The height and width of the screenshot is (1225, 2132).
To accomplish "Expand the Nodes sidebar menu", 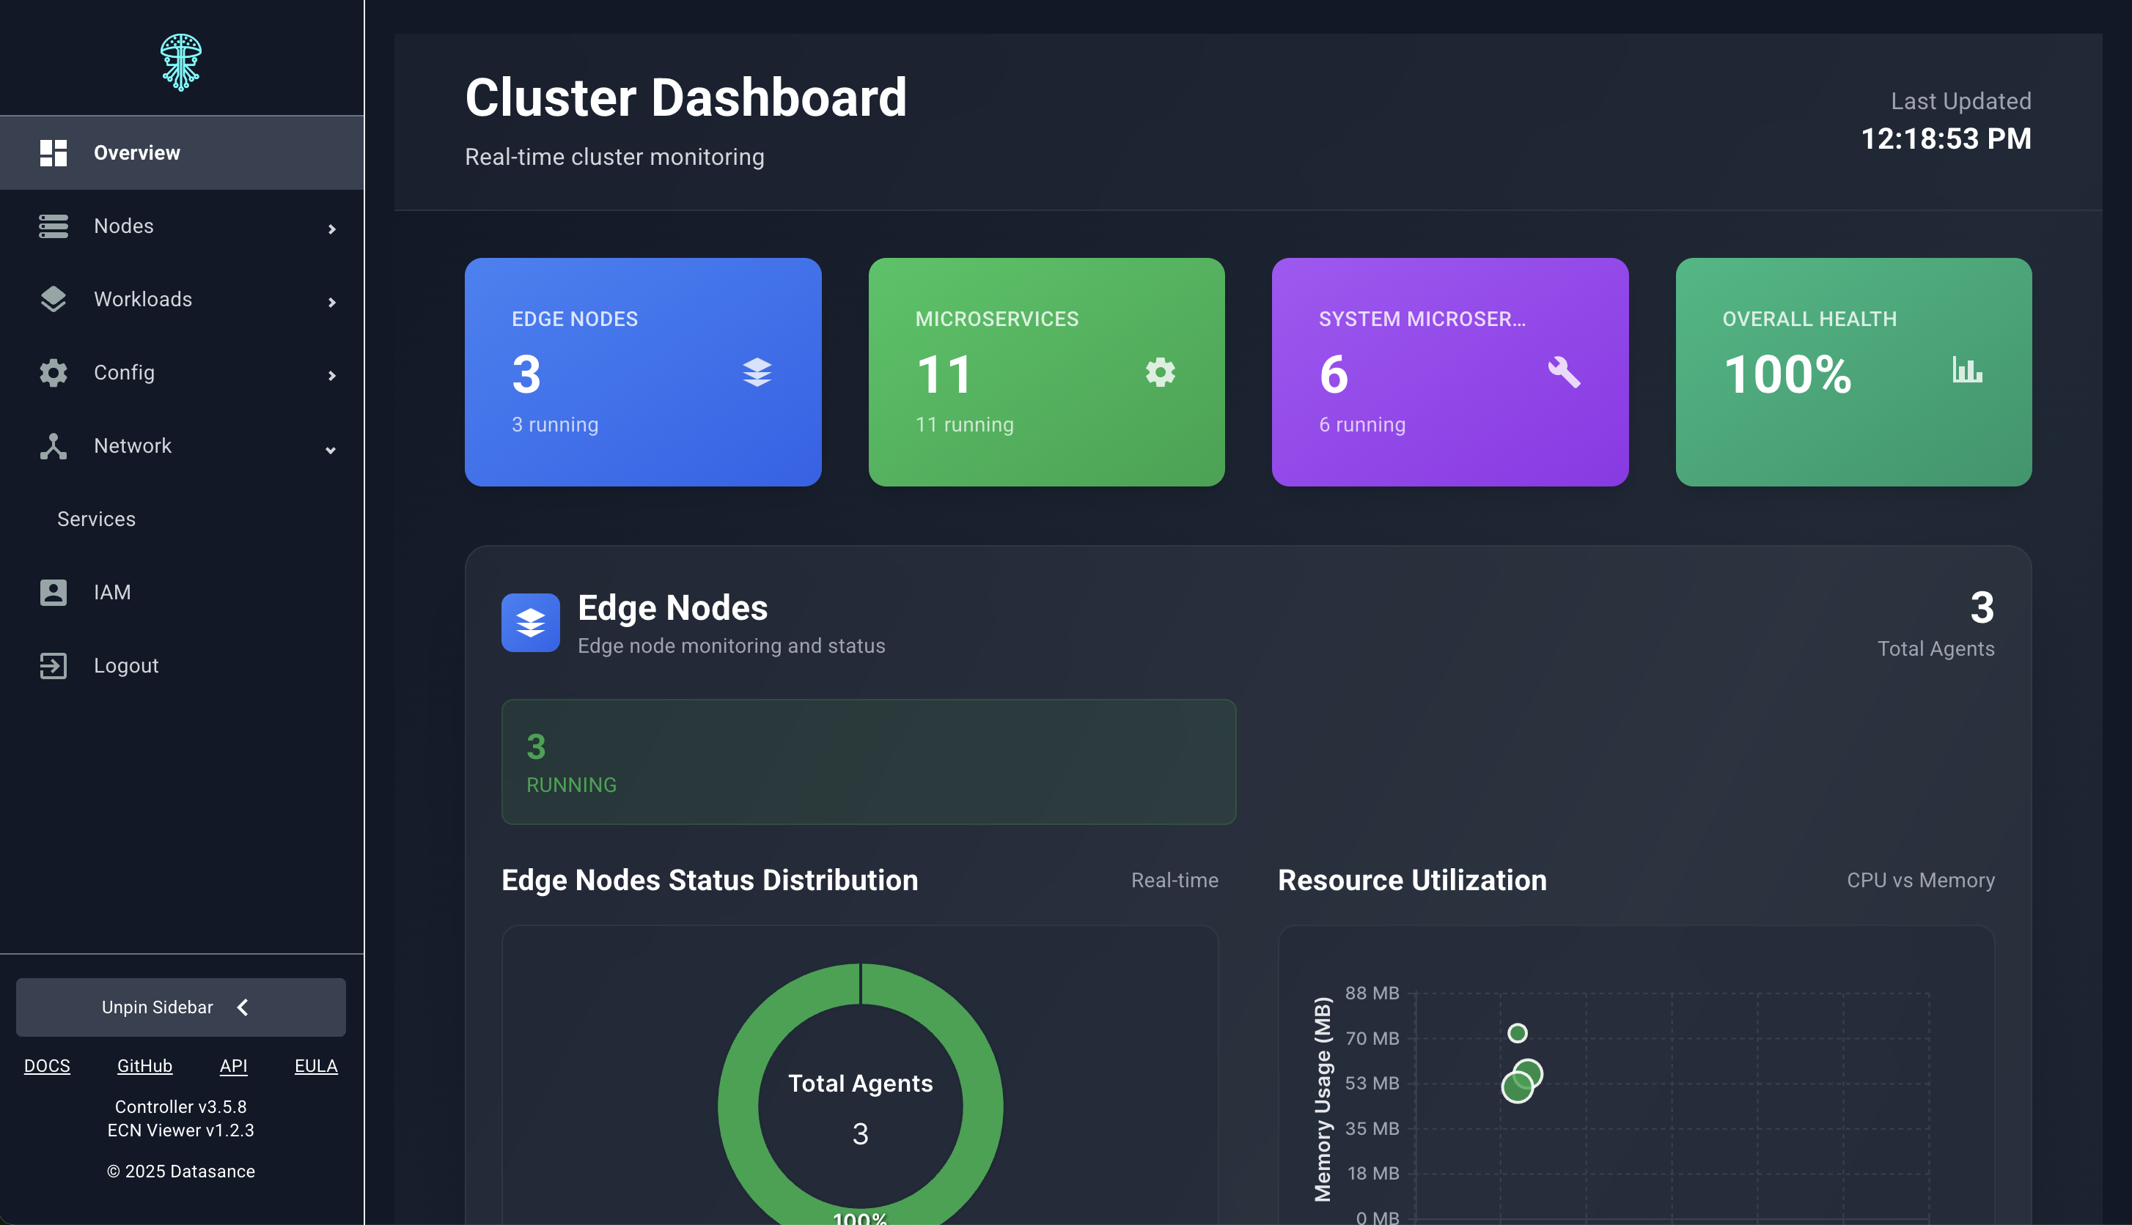I will pyautogui.click(x=332, y=228).
